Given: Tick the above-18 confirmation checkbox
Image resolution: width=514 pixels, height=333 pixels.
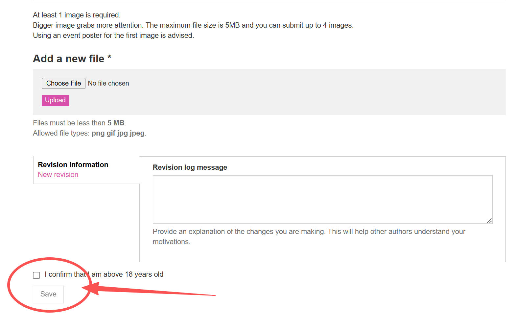Looking at the screenshot, I should pos(36,275).
